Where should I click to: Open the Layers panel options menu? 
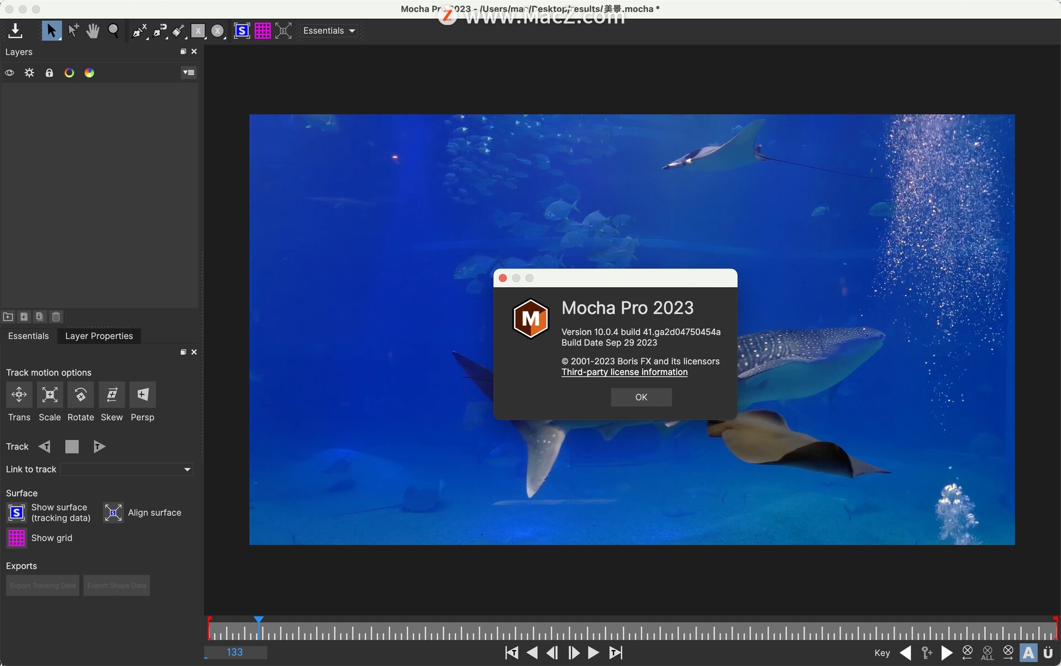tap(189, 72)
